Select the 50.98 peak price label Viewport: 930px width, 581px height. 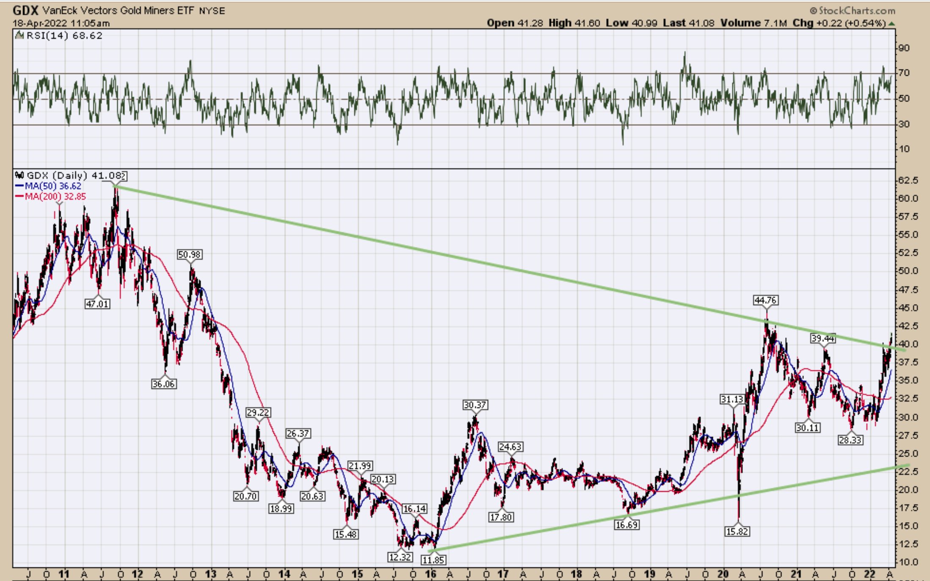[189, 255]
